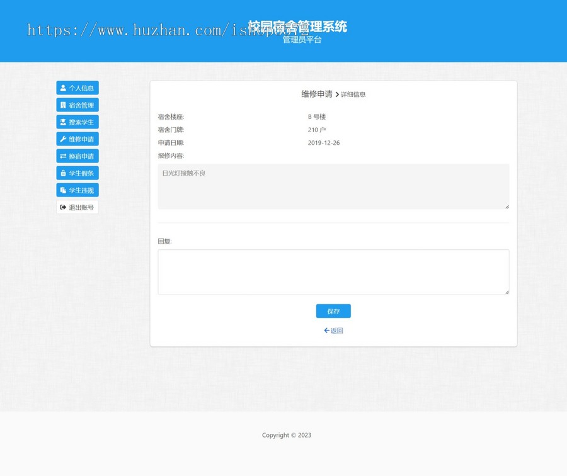Click the 详细信息 breadcrumb text
567x476 pixels.
(353, 94)
